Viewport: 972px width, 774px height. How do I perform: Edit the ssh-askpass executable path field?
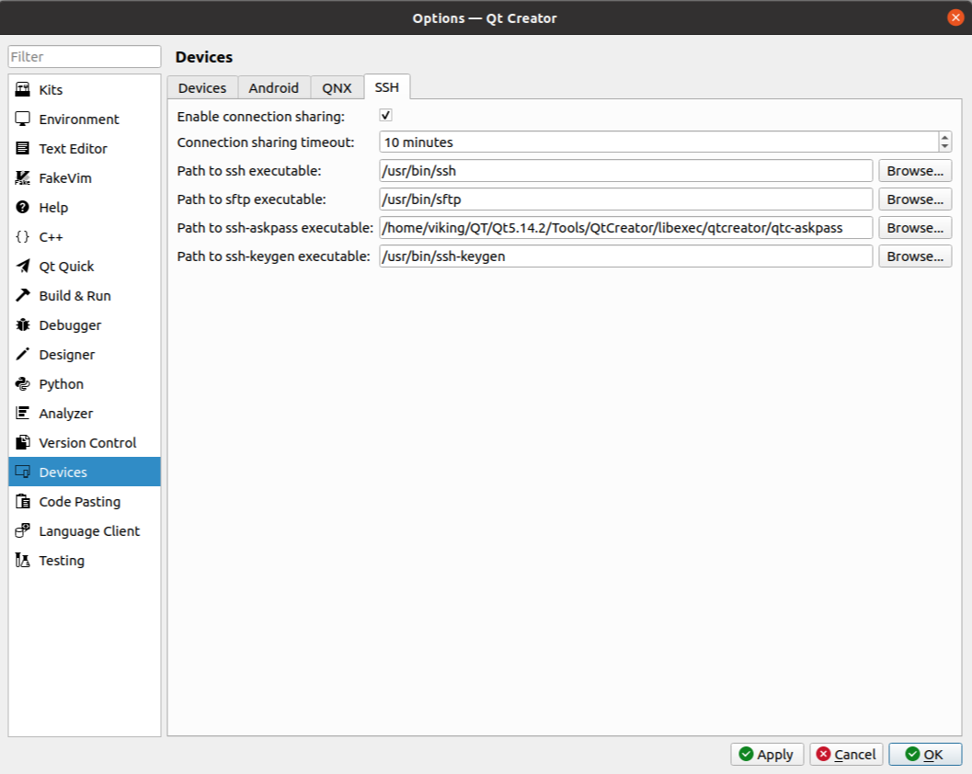(626, 228)
